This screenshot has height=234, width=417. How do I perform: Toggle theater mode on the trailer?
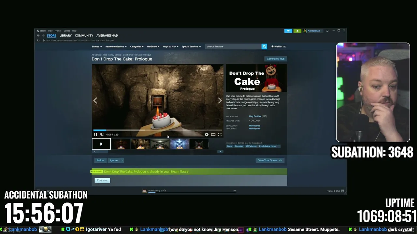pyautogui.click(x=213, y=135)
